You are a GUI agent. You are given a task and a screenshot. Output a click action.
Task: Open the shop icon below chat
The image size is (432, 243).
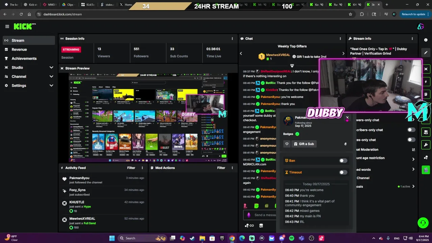(x=261, y=225)
